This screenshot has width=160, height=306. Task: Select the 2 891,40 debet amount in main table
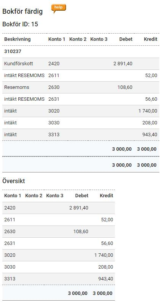click(123, 64)
